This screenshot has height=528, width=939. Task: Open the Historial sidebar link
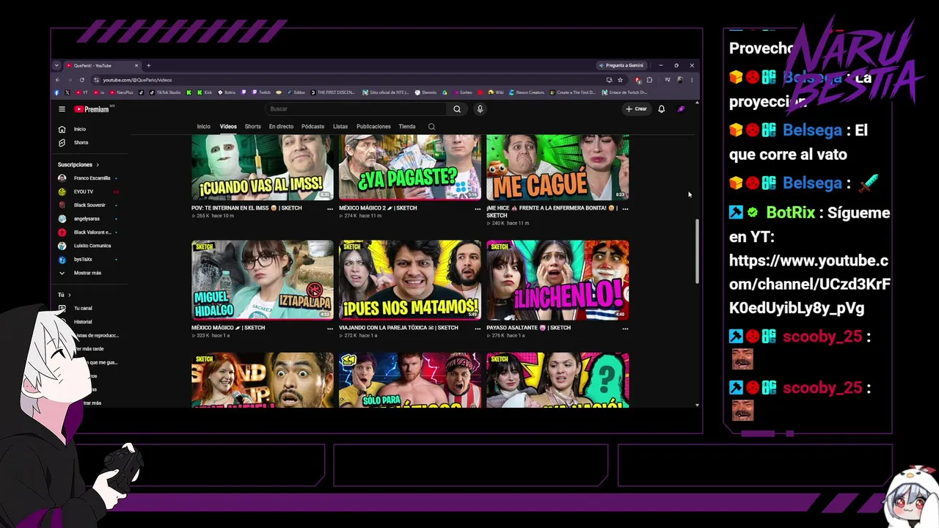pyautogui.click(x=83, y=322)
